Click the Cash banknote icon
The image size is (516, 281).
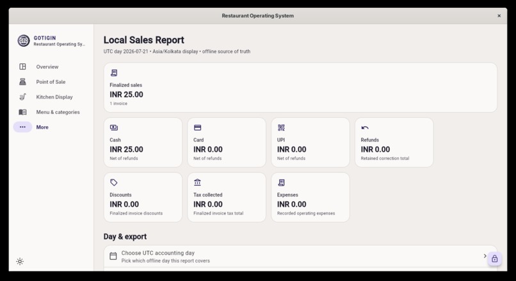[114, 127]
